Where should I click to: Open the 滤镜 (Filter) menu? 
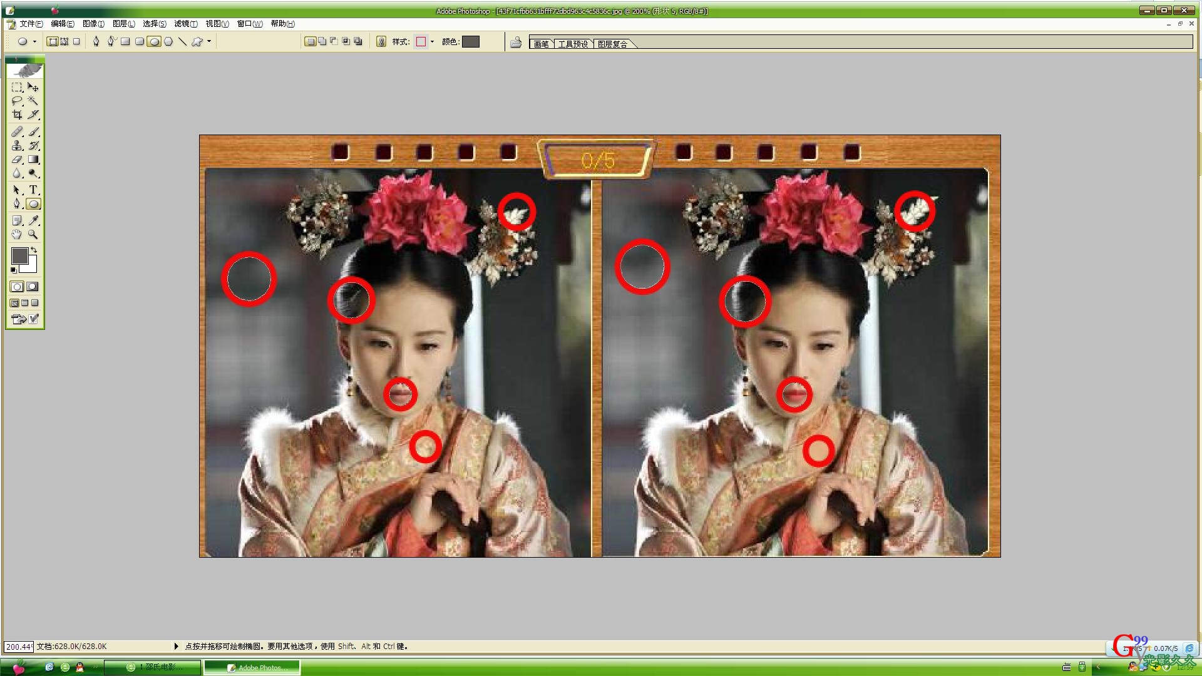pyautogui.click(x=185, y=24)
